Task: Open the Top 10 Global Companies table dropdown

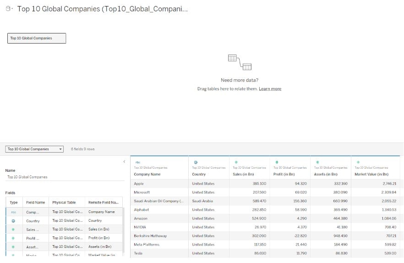Action: (x=34, y=149)
